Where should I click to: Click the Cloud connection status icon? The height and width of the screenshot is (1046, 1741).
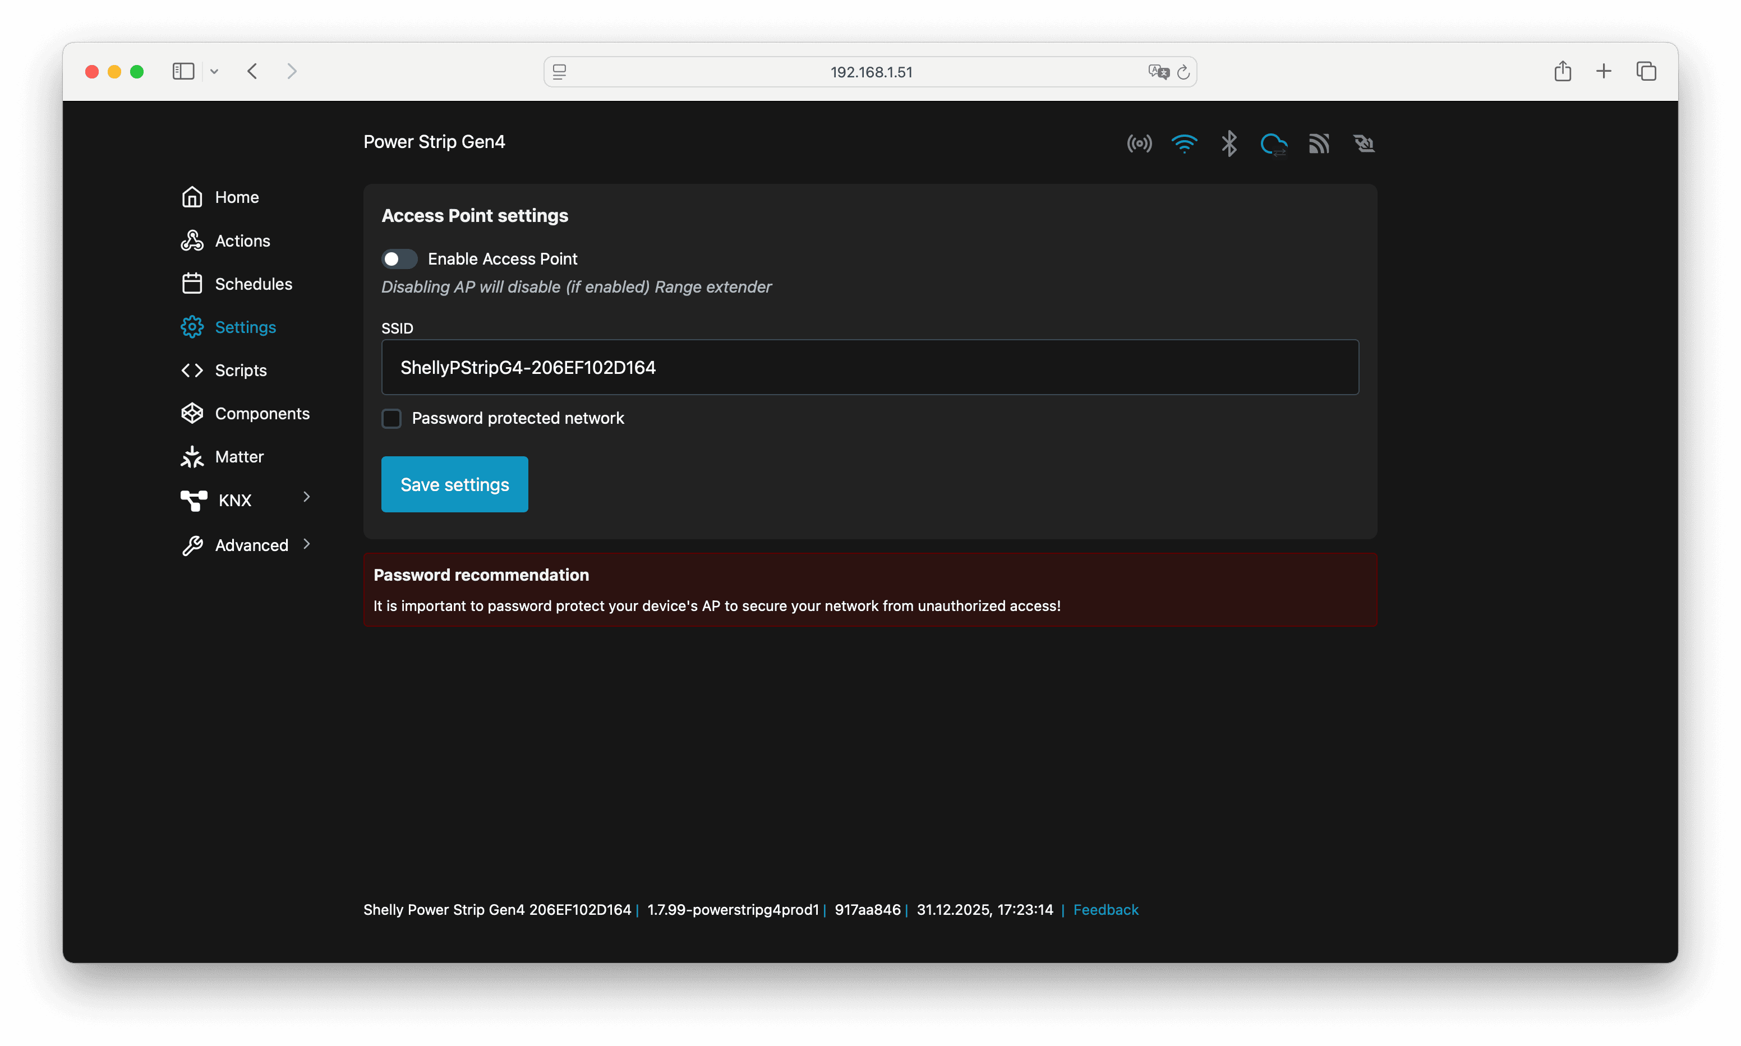click(x=1273, y=144)
